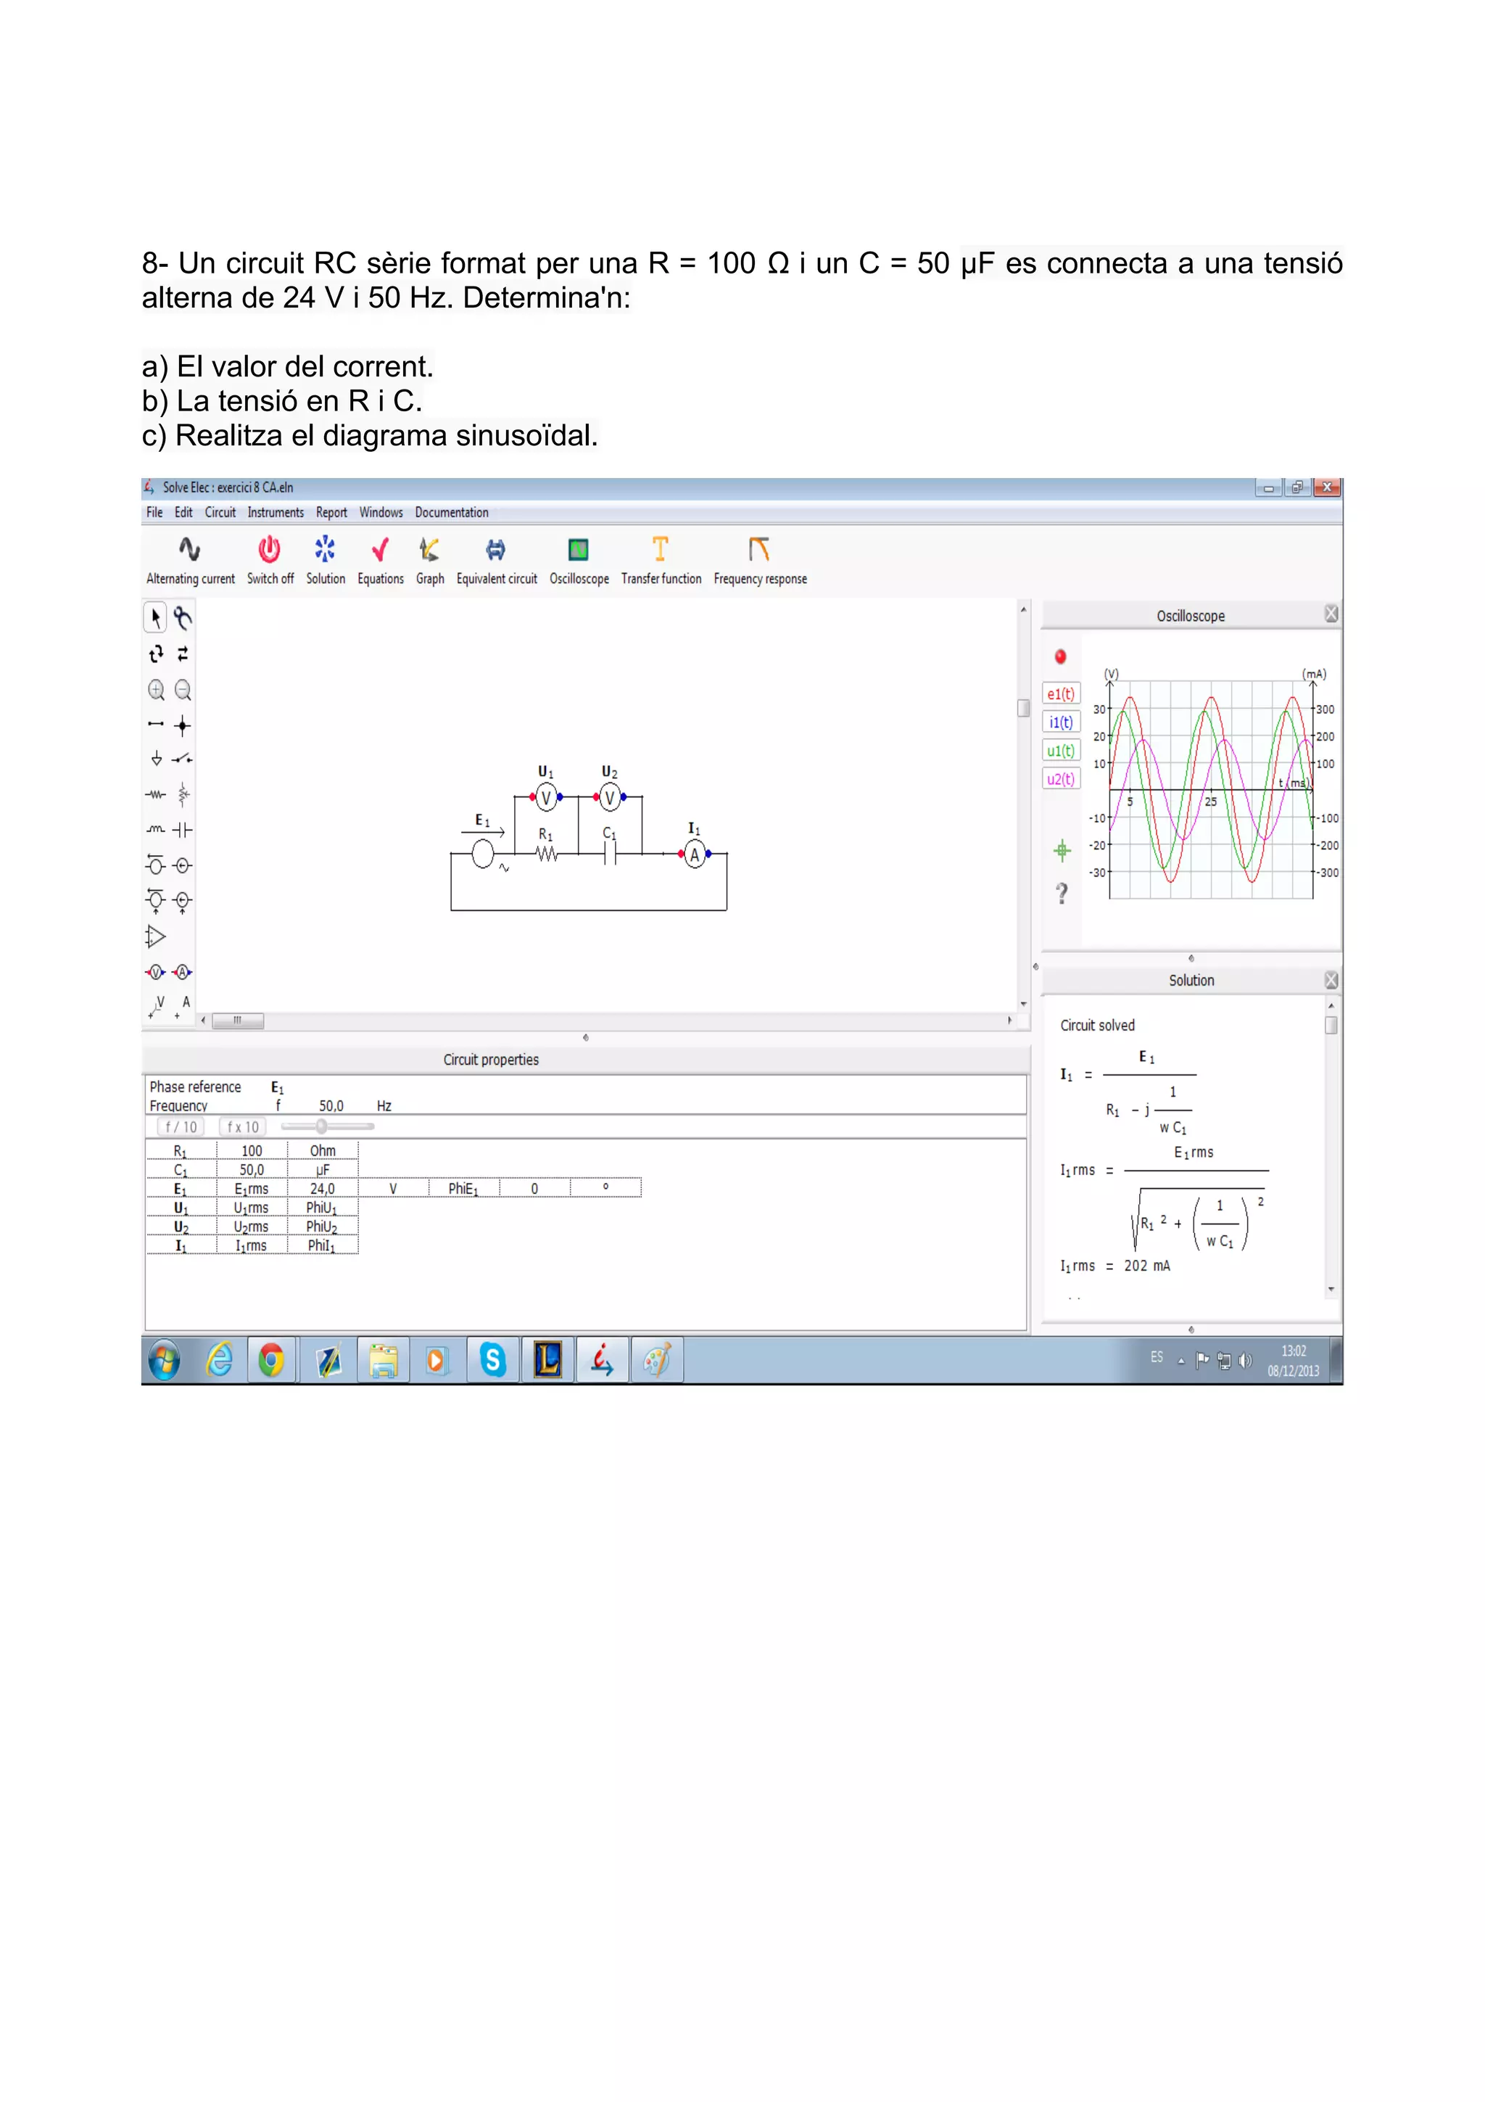Add an operational amplifier
The width and height of the screenshot is (1485, 2102).
click(157, 936)
